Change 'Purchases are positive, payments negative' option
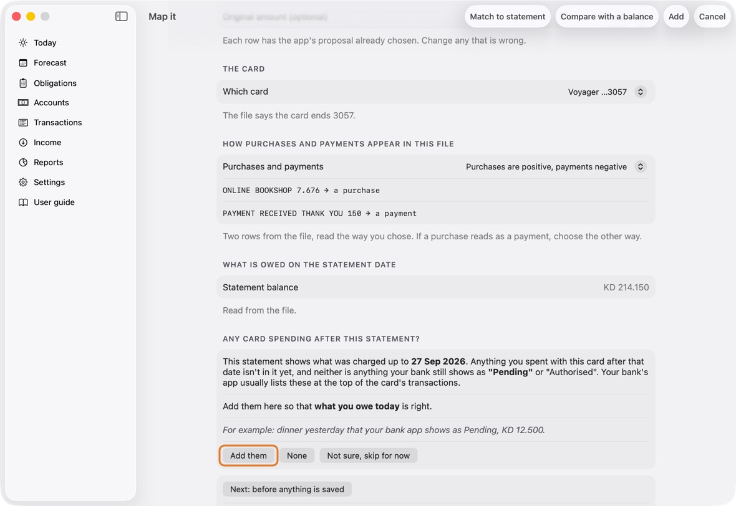The width and height of the screenshot is (736, 506). (546, 166)
